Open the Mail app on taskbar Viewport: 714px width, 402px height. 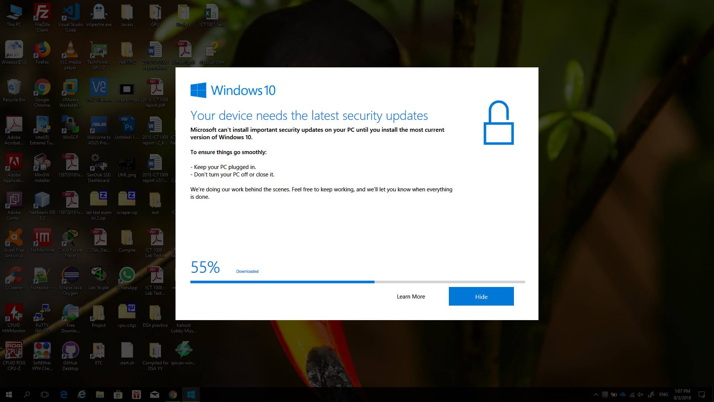pyautogui.click(x=155, y=395)
